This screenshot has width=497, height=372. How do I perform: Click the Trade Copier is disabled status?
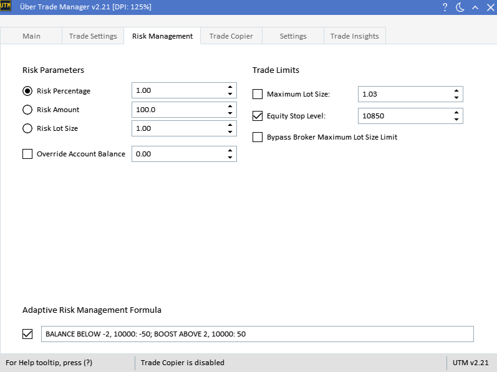182,363
